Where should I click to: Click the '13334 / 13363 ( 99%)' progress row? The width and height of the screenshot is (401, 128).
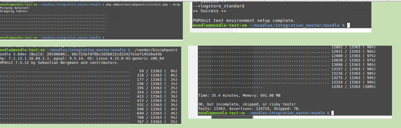287,82
